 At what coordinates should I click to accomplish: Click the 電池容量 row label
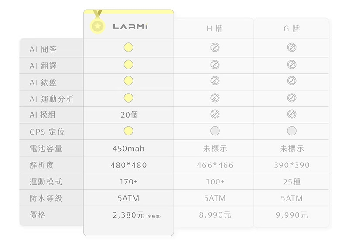(46, 149)
